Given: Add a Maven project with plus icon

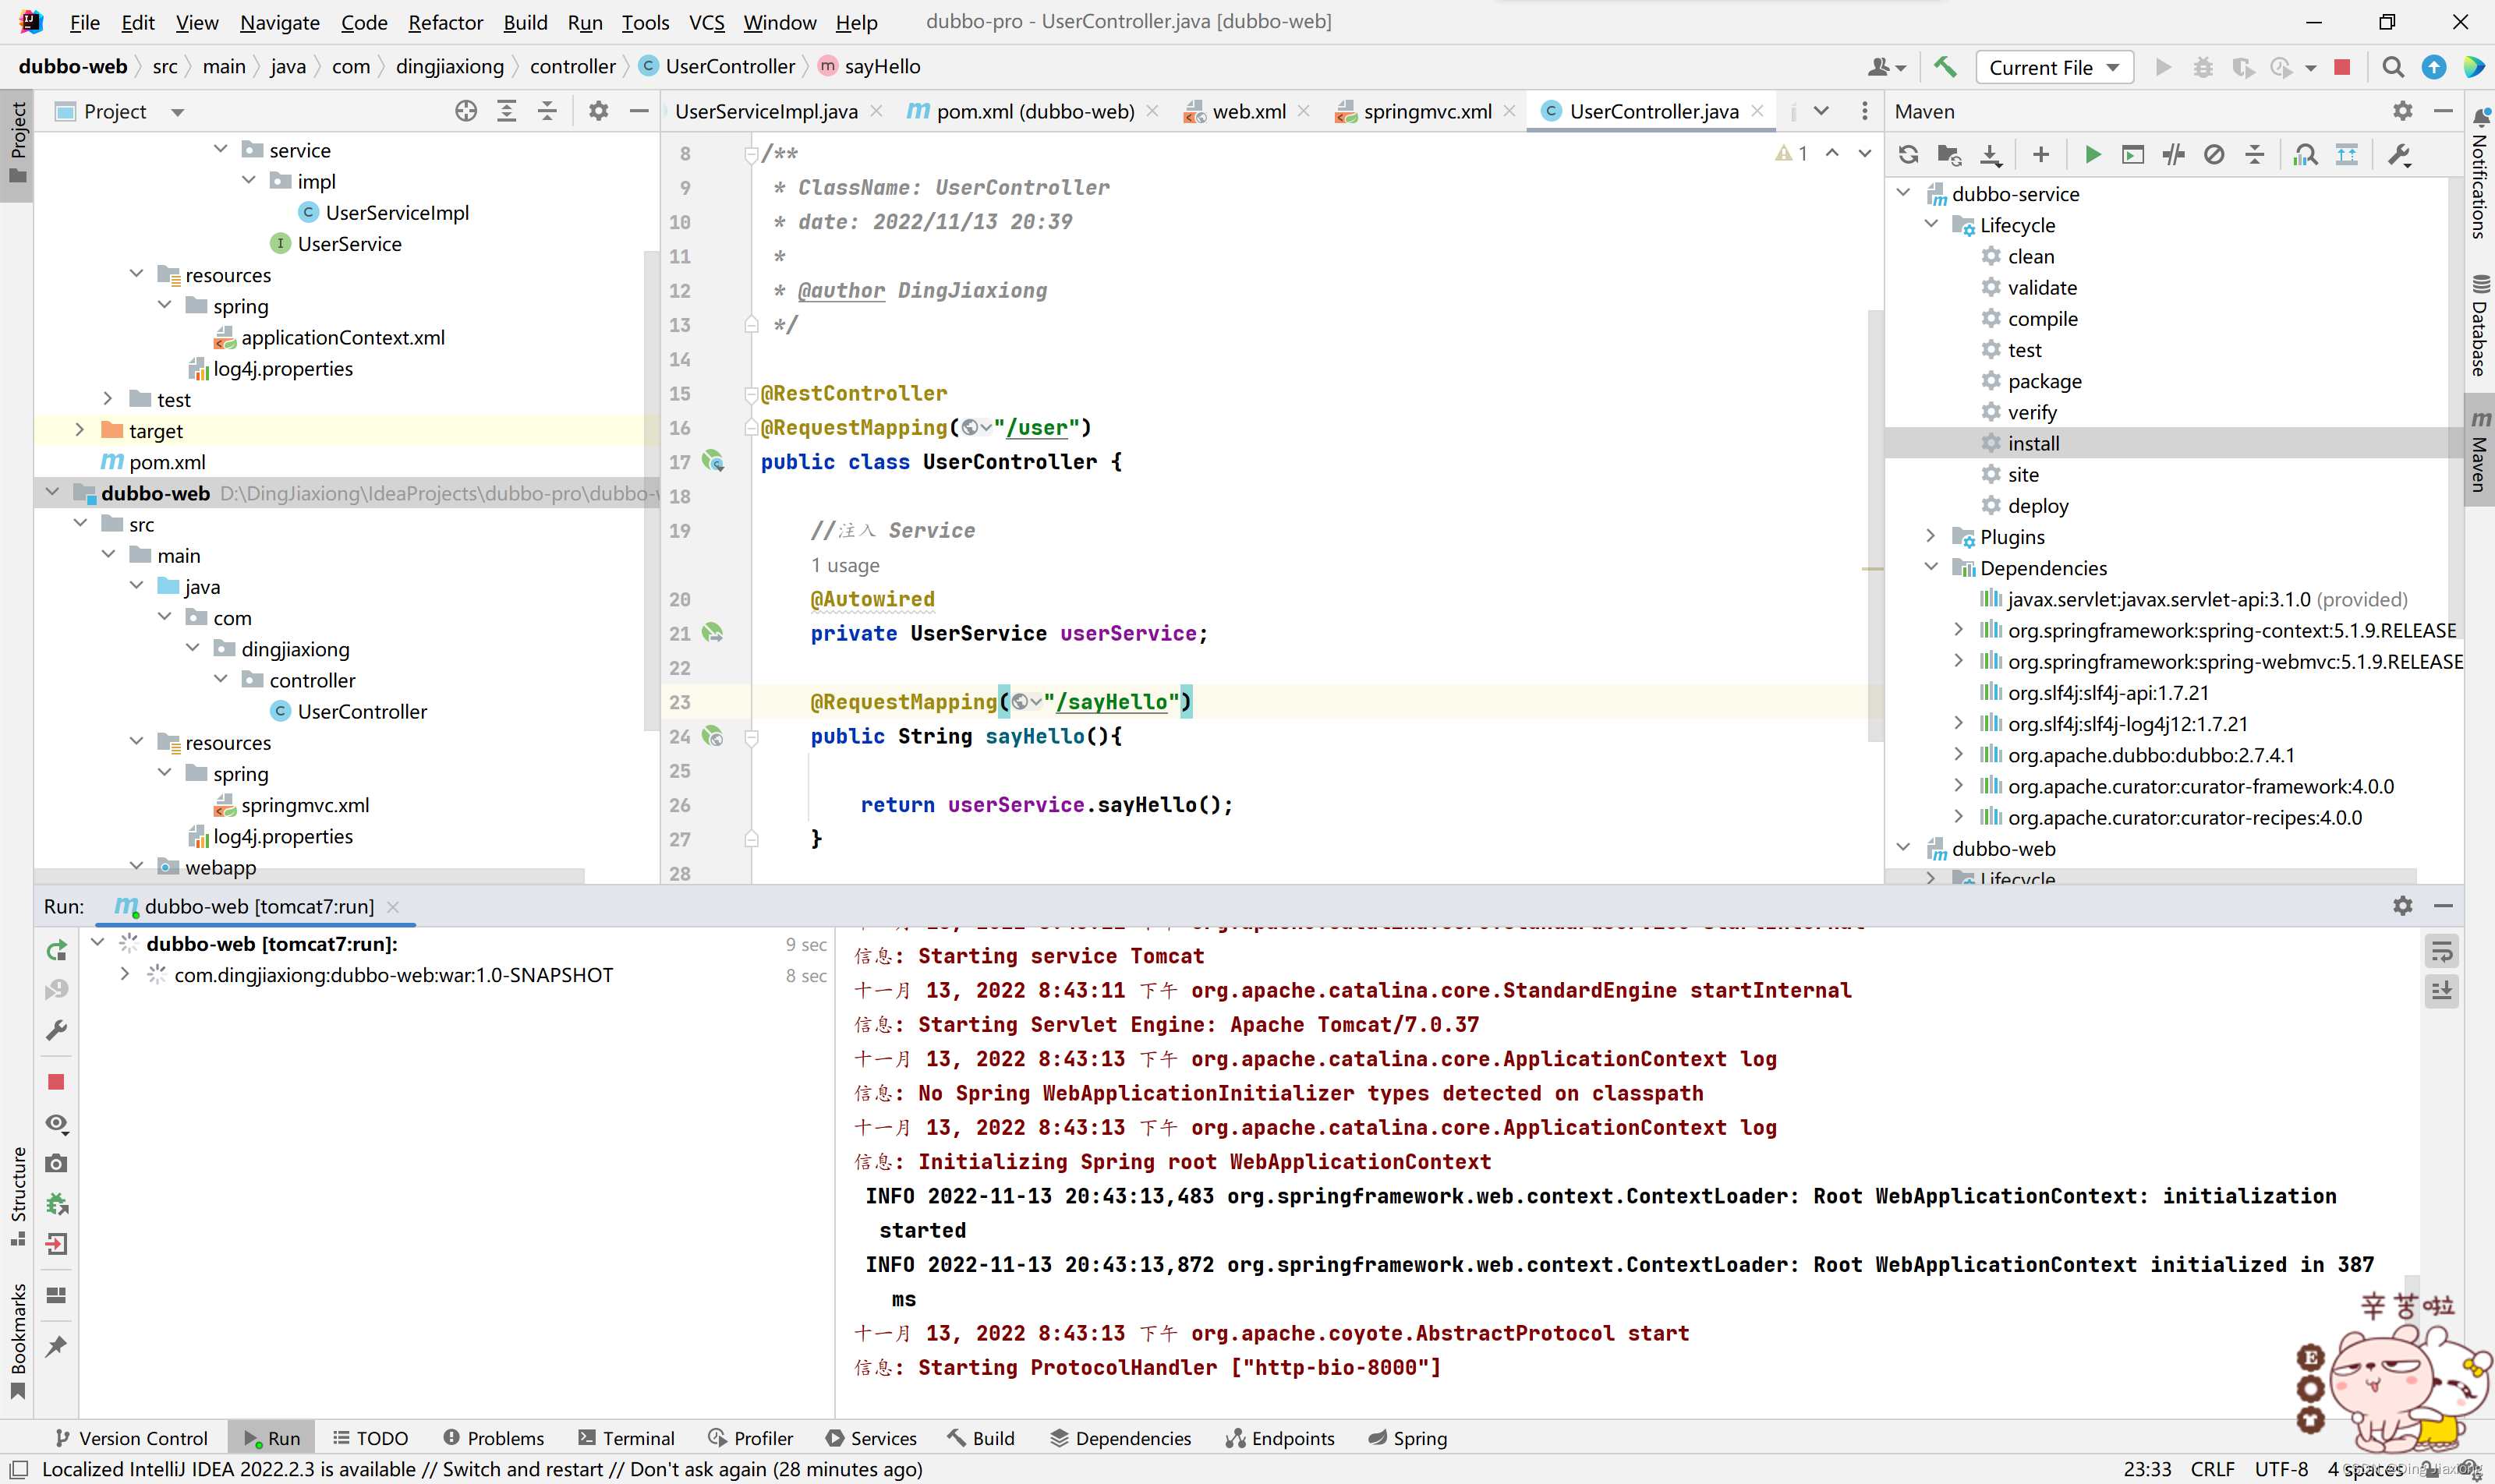Looking at the screenshot, I should tap(2040, 155).
